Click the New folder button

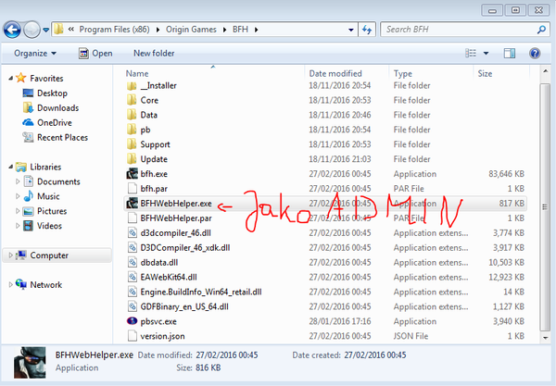coord(154,54)
